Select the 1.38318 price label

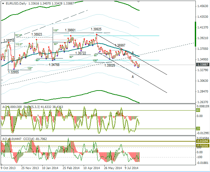tap(9, 40)
